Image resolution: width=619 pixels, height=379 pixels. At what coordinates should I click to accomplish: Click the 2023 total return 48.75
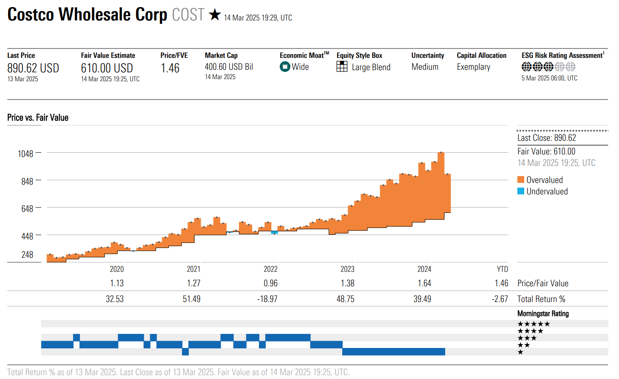tap(346, 299)
